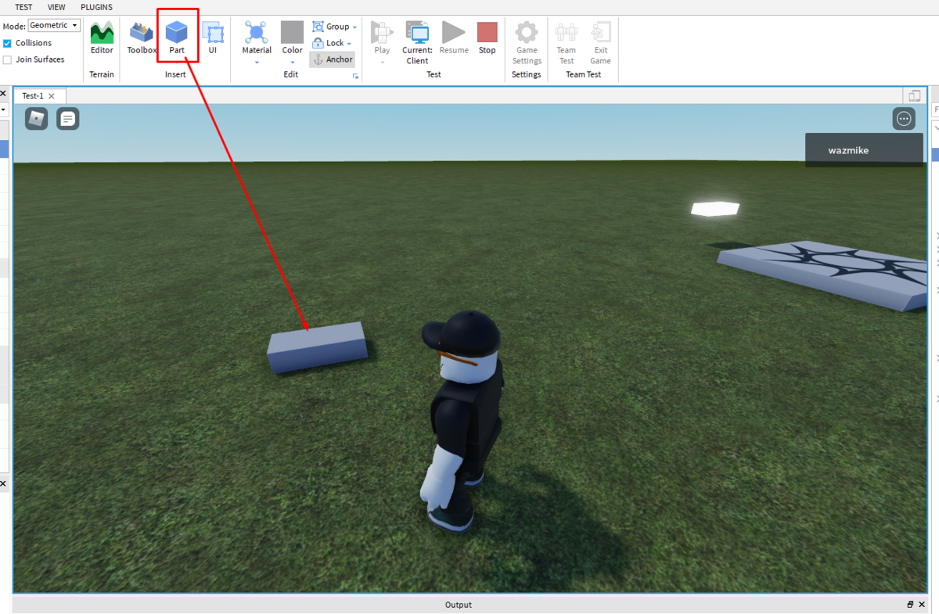Image resolution: width=939 pixels, height=614 pixels.
Task: Open the VIEW ribbon tab
Action: pyautogui.click(x=56, y=7)
